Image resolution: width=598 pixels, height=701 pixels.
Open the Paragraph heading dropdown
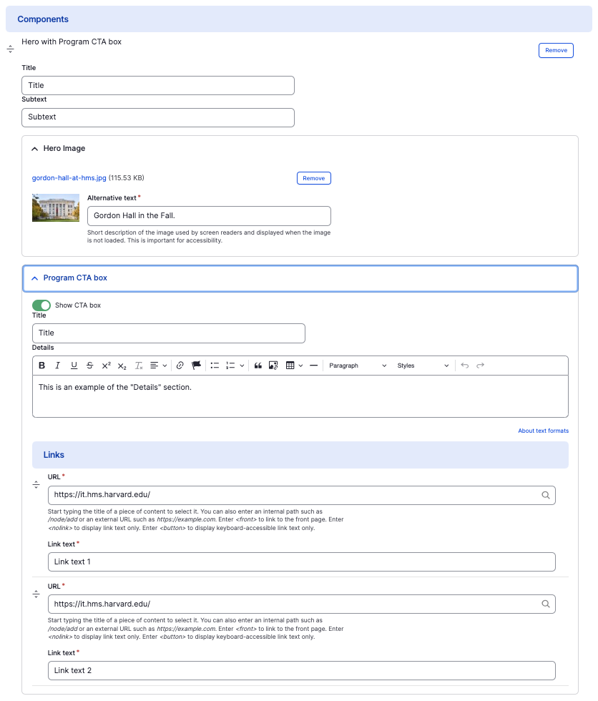[358, 366]
